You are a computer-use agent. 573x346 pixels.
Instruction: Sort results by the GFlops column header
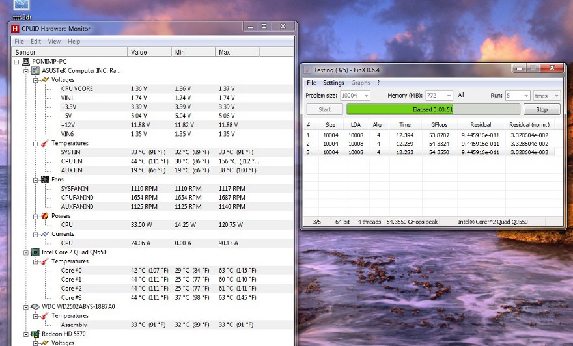439,124
